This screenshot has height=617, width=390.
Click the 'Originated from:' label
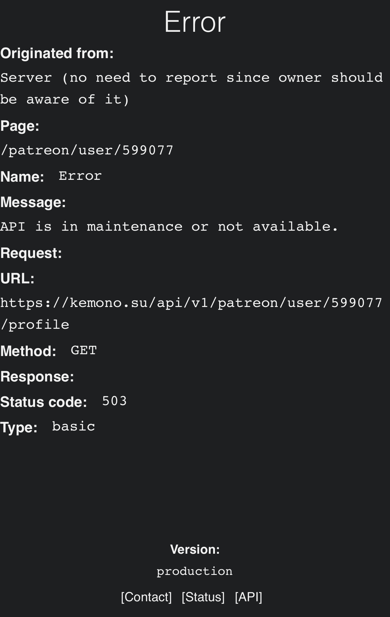57,53
